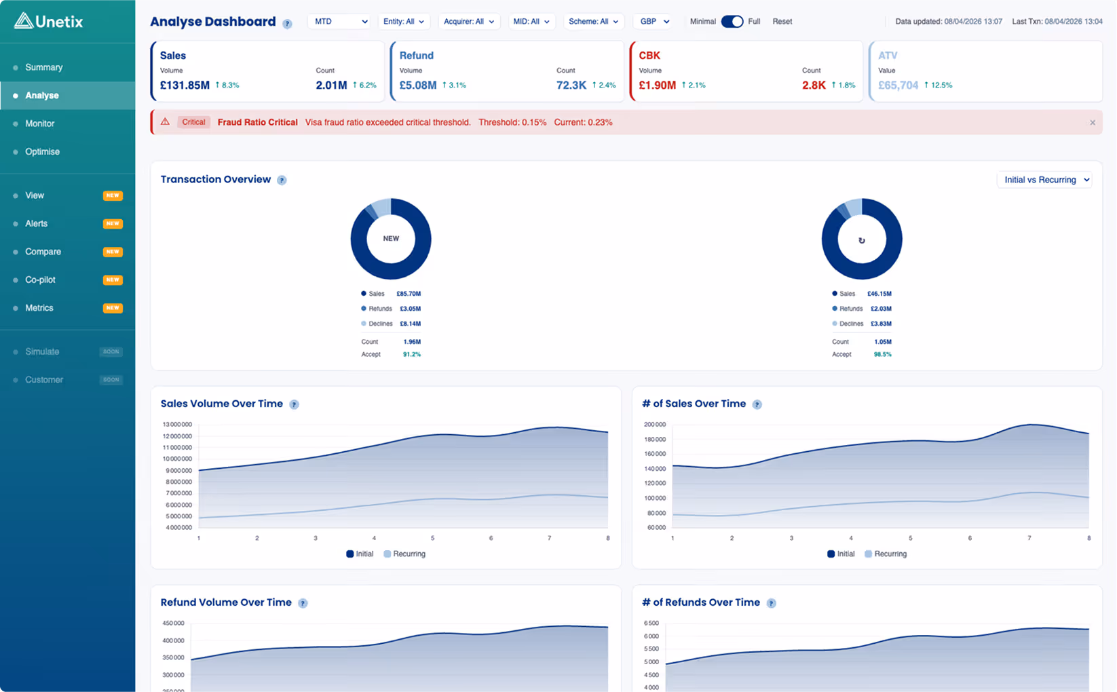Click 'Threshold: 0.15%' in alert banner

pos(512,123)
